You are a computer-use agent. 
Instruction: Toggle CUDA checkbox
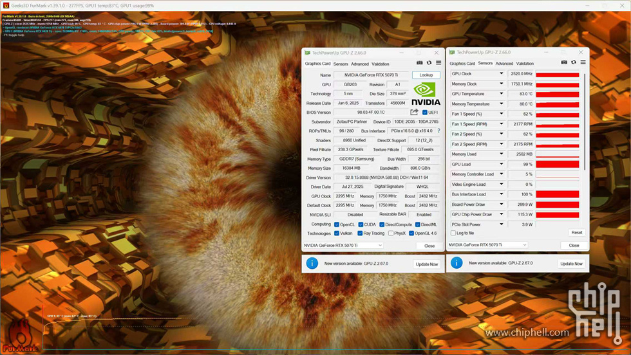361,224
